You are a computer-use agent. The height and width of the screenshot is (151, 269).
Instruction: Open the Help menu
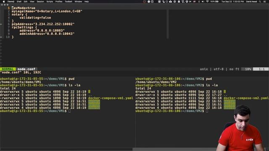pos(87,2)
